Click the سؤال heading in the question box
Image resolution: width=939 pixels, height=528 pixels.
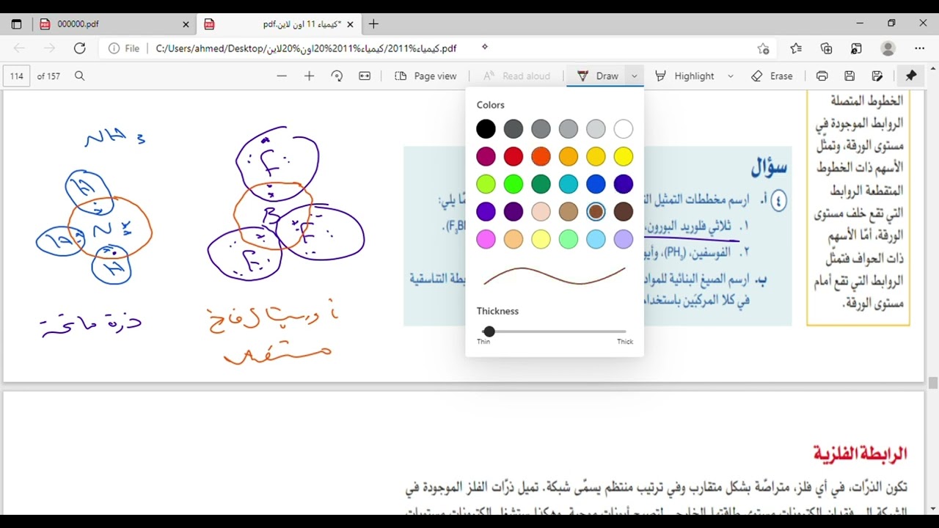(769, 166)
